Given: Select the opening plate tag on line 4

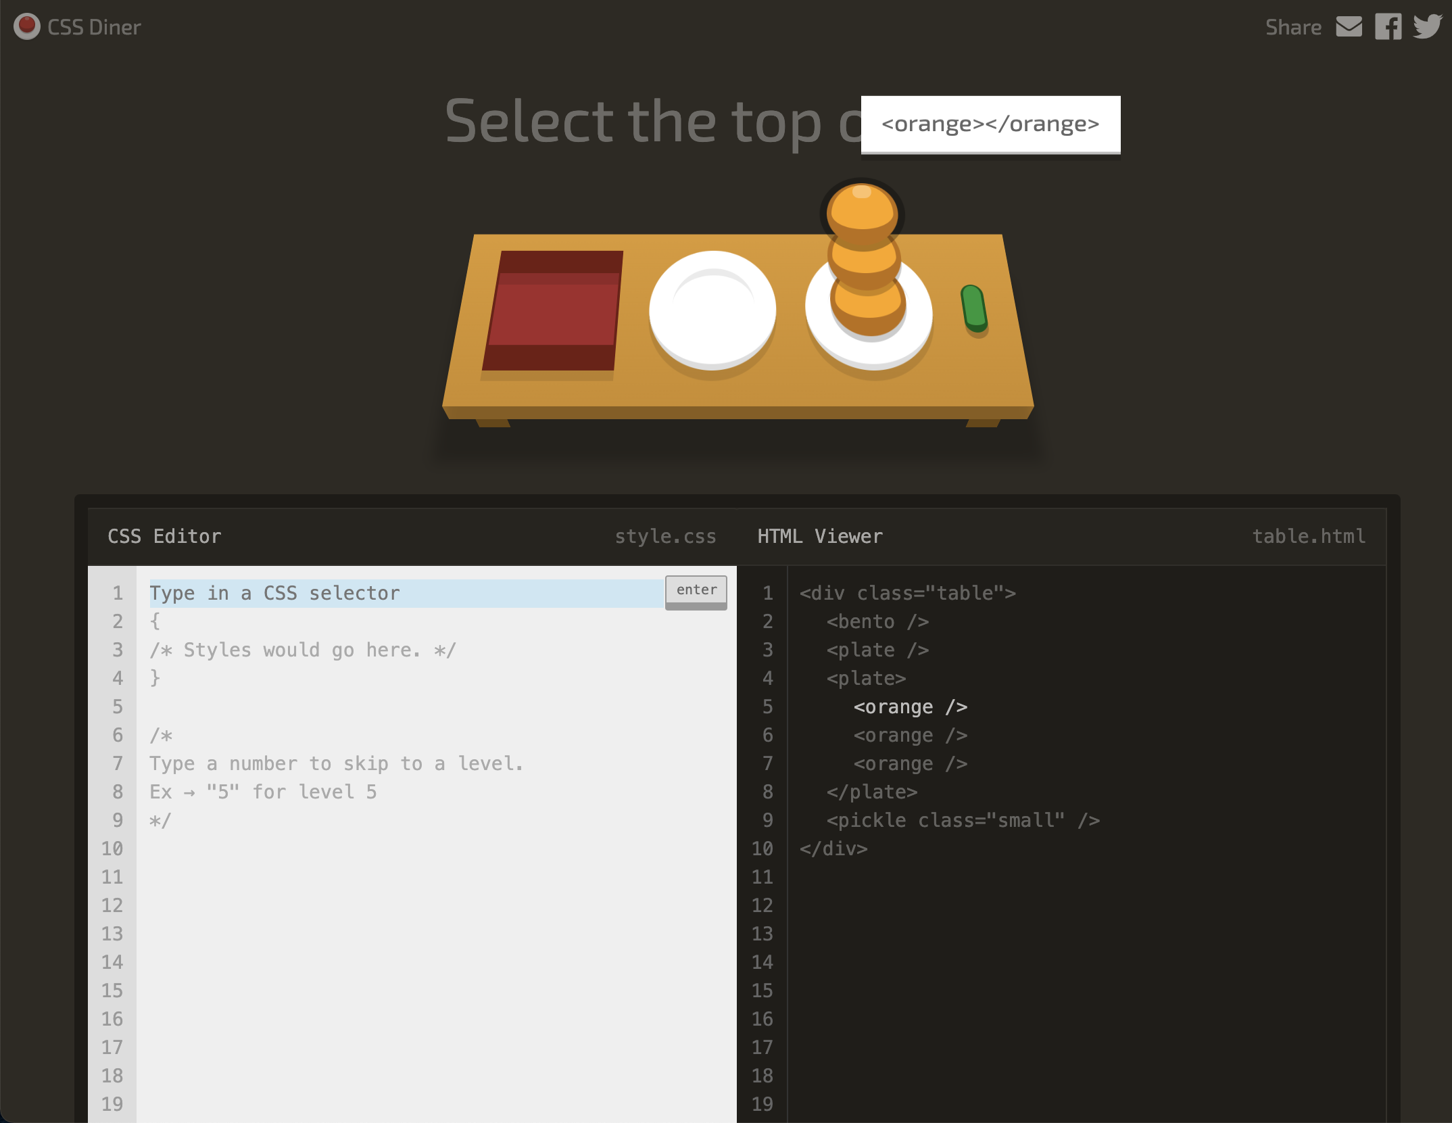Looking at the screenshot, I should coord(865,678).
